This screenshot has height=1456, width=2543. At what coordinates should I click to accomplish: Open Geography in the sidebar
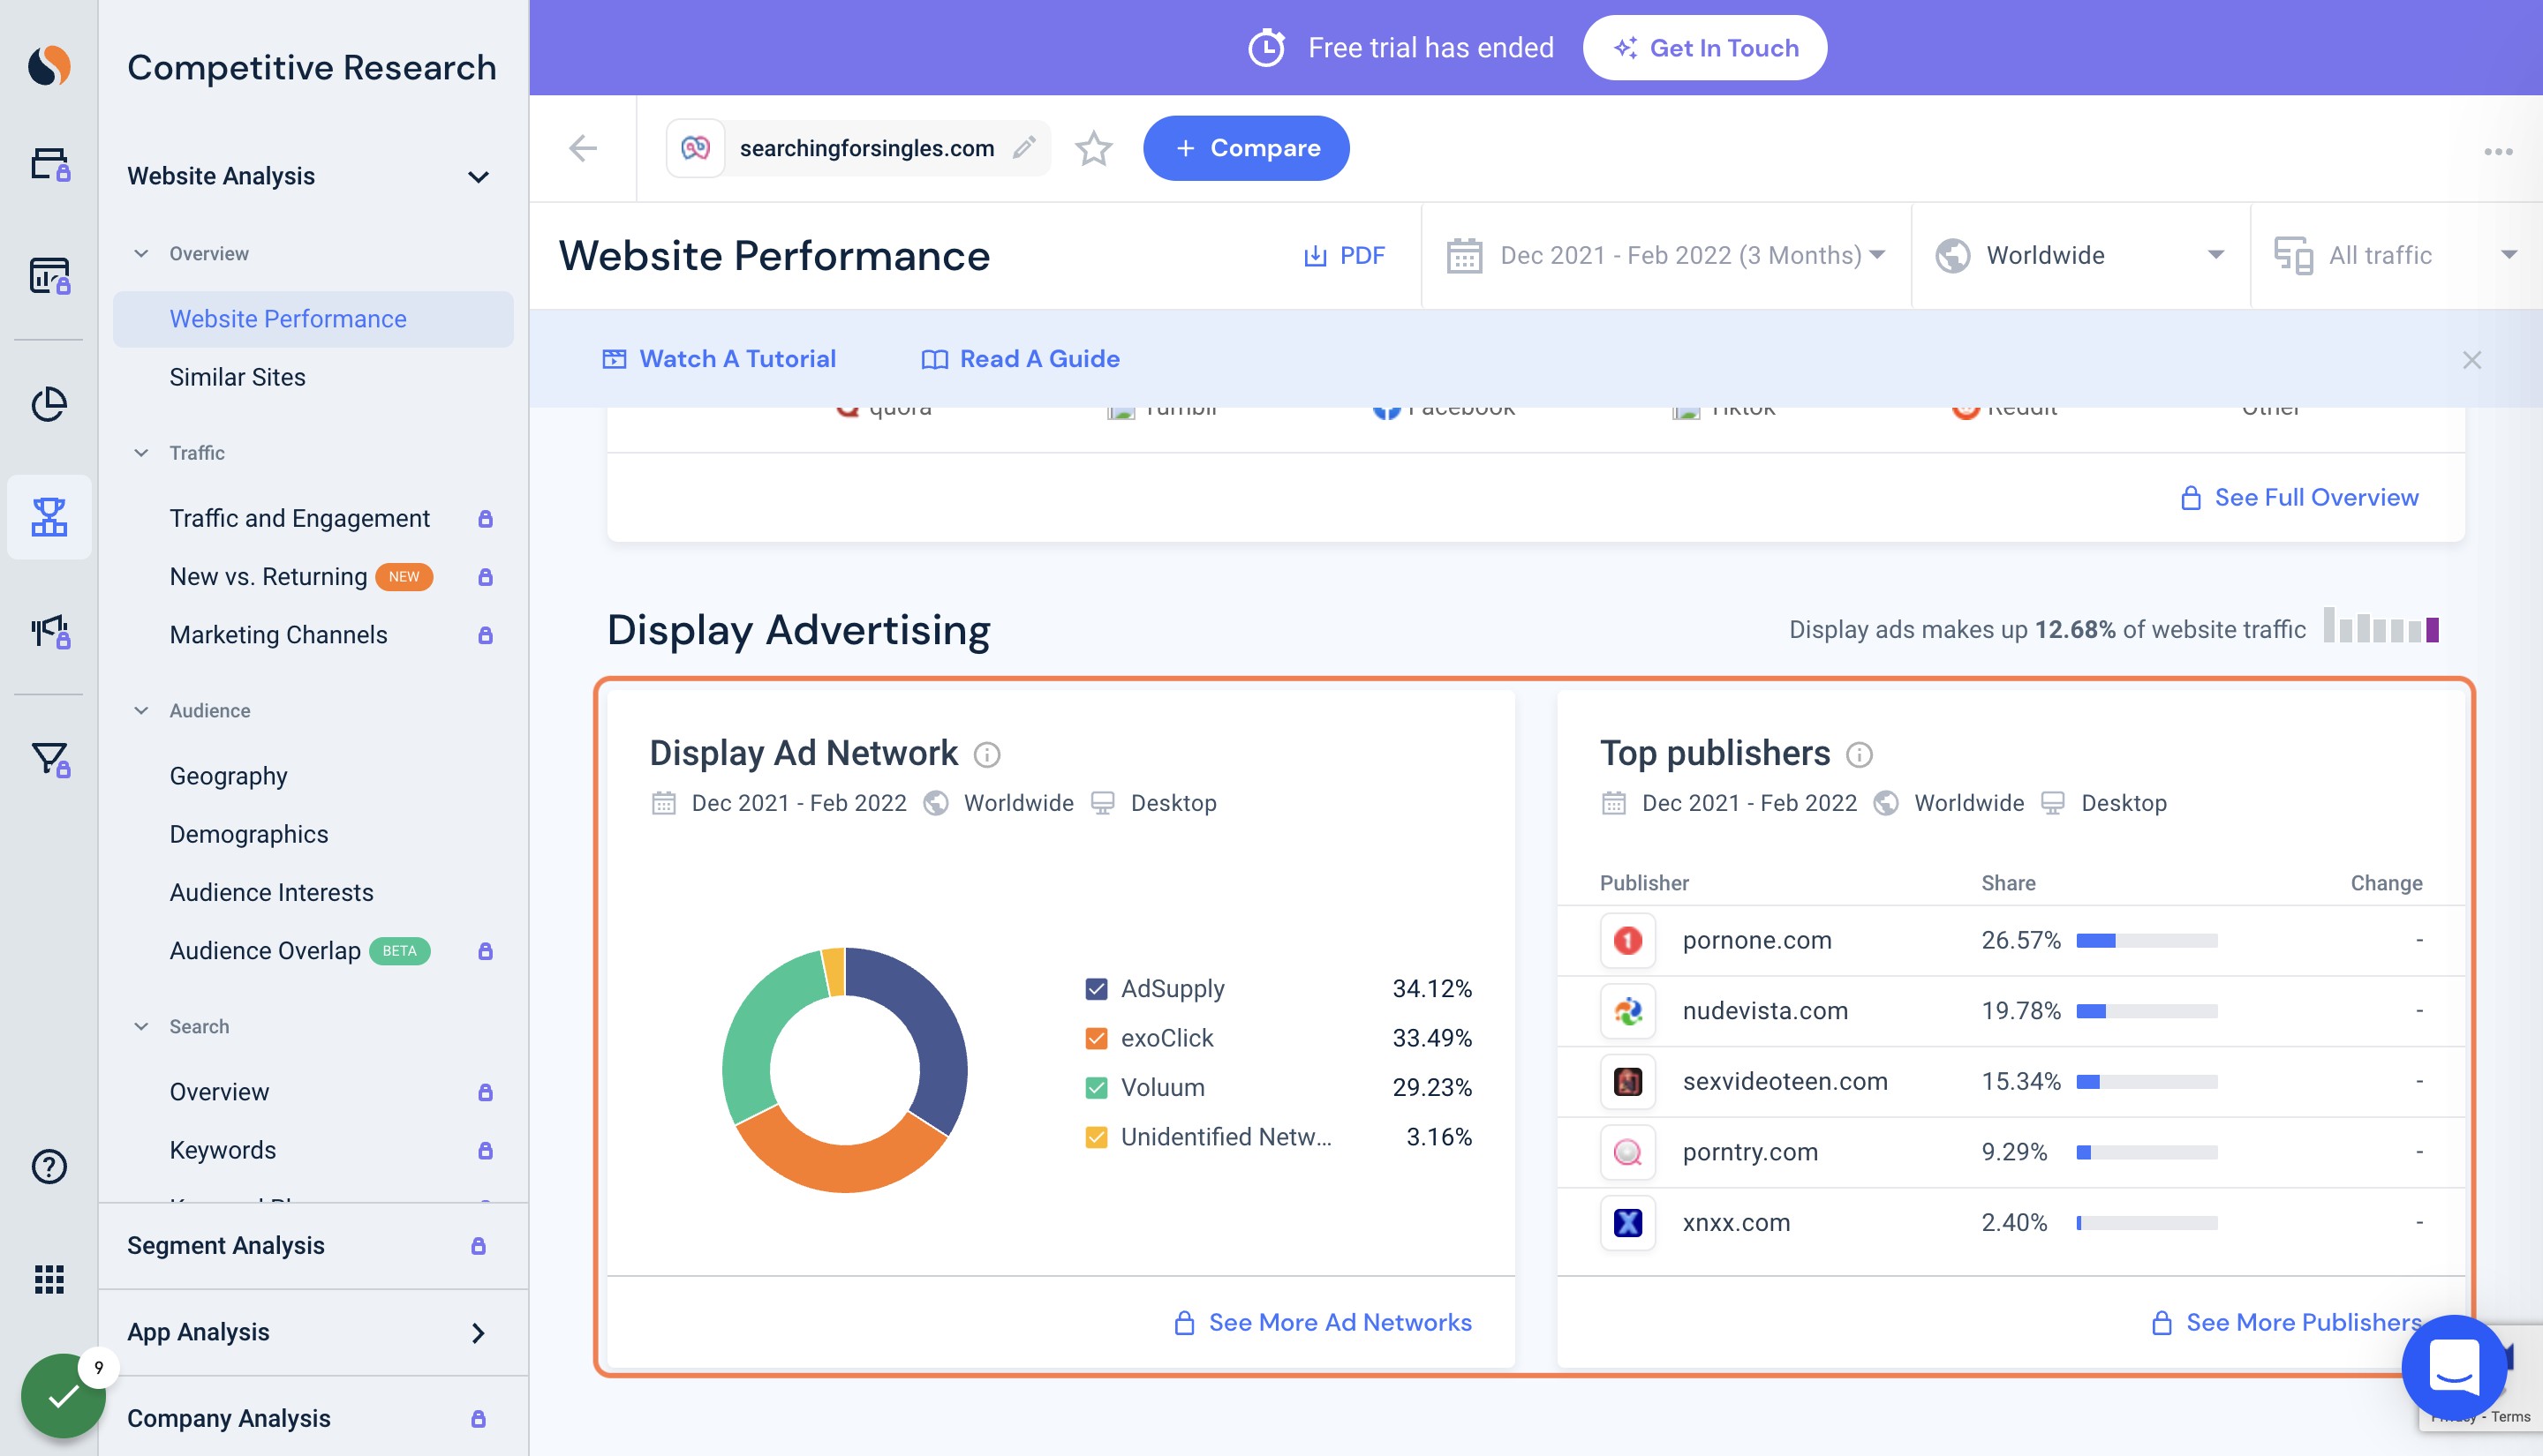[x=228, y=776]
